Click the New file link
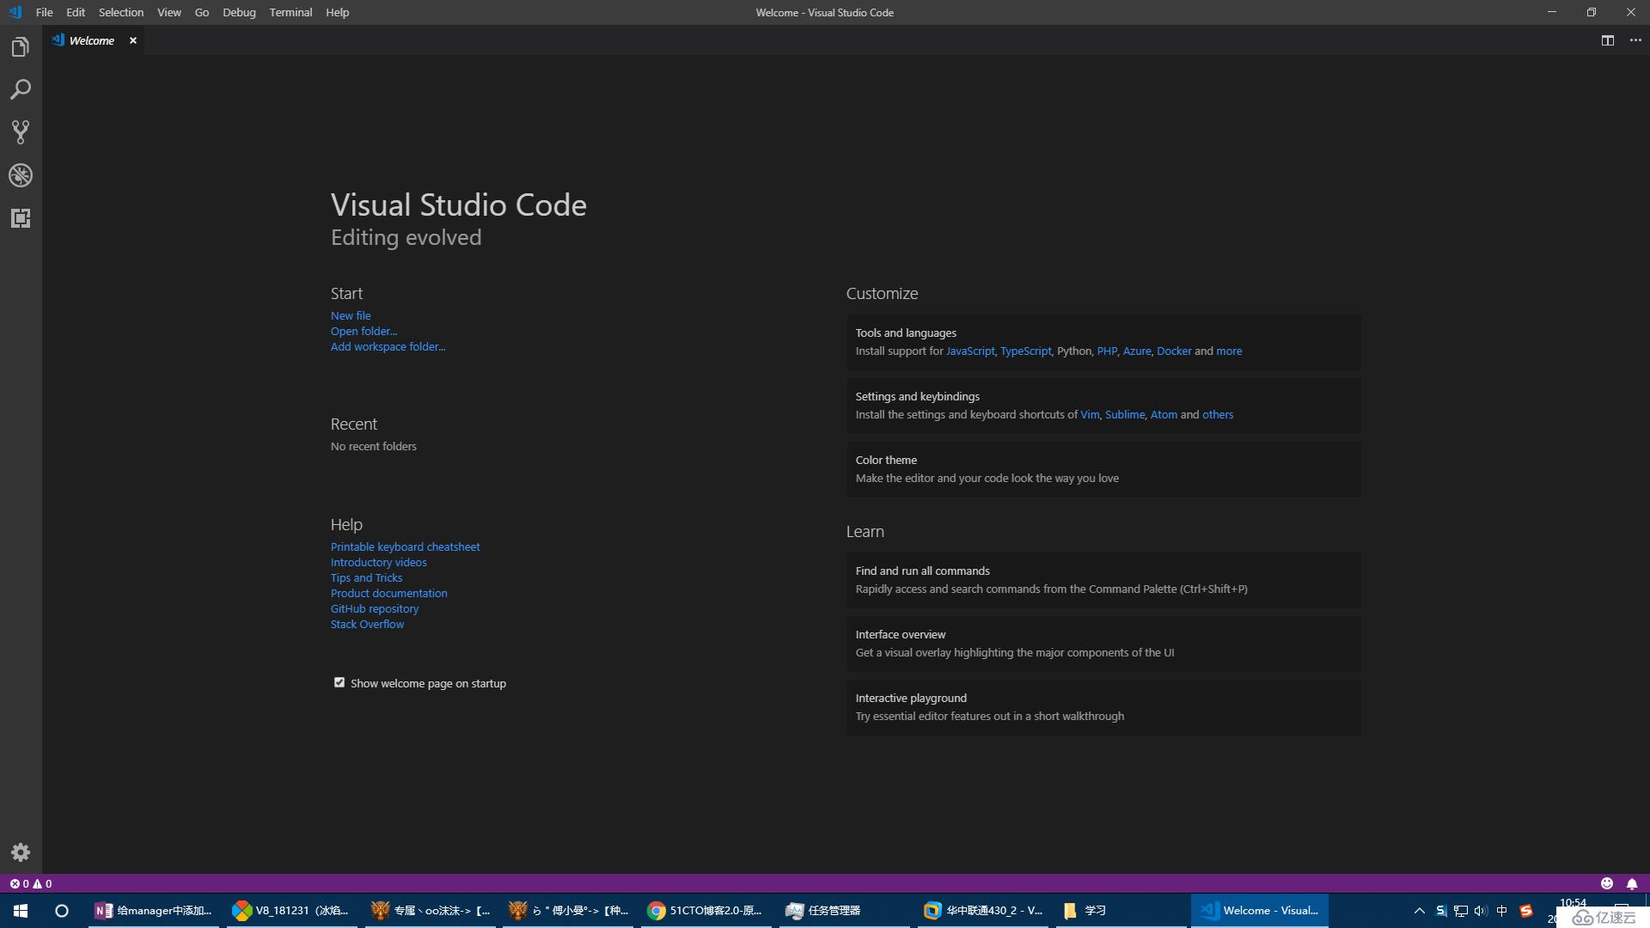This screenshot has width=1650, height=928. pos(351,315)
